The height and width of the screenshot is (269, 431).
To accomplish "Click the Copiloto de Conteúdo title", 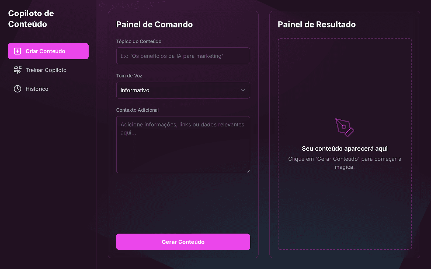I will (x=31, y=19).
